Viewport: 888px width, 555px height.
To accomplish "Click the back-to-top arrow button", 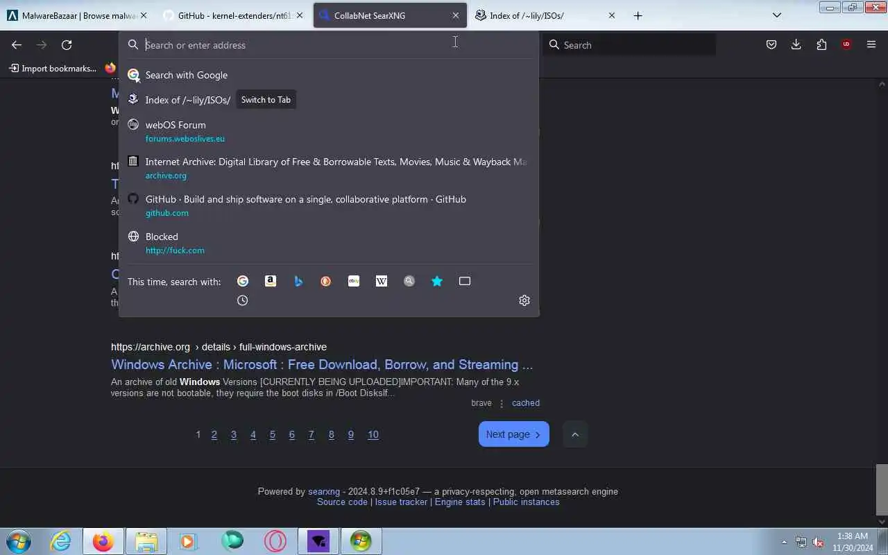I will click(574, 434).
